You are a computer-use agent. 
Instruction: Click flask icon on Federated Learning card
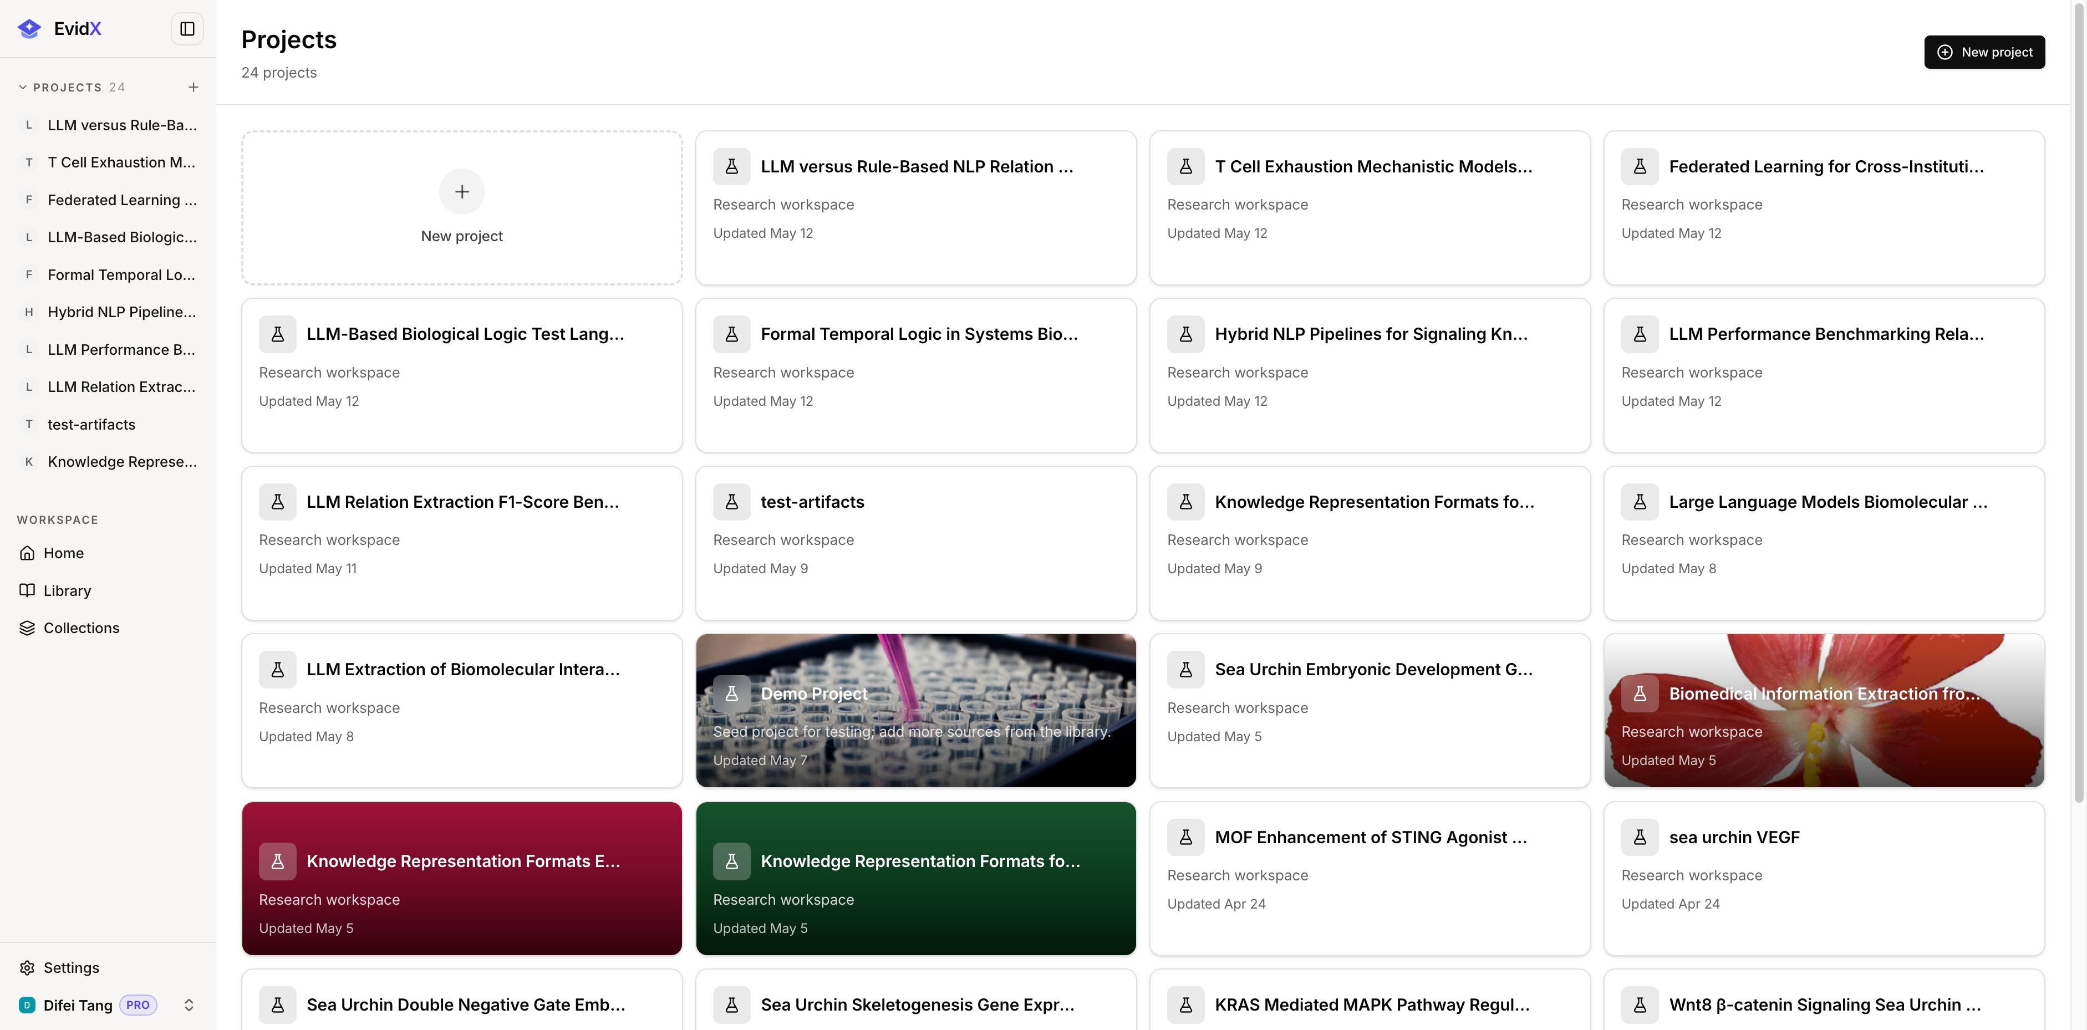[x=1640, y=167]
